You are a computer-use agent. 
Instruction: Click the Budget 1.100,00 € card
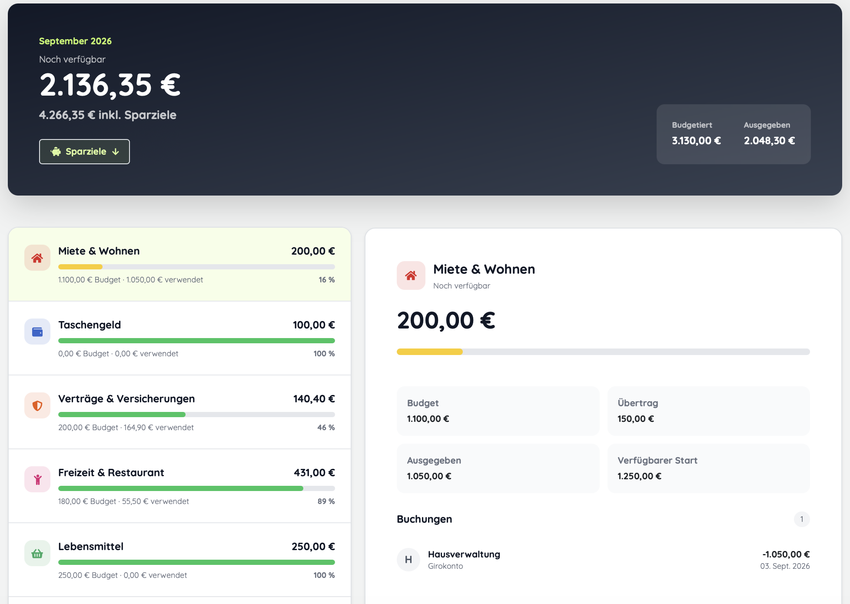(498, 411)
